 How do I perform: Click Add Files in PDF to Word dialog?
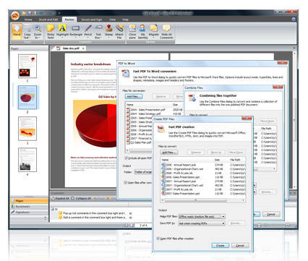(x=134, y=96)
